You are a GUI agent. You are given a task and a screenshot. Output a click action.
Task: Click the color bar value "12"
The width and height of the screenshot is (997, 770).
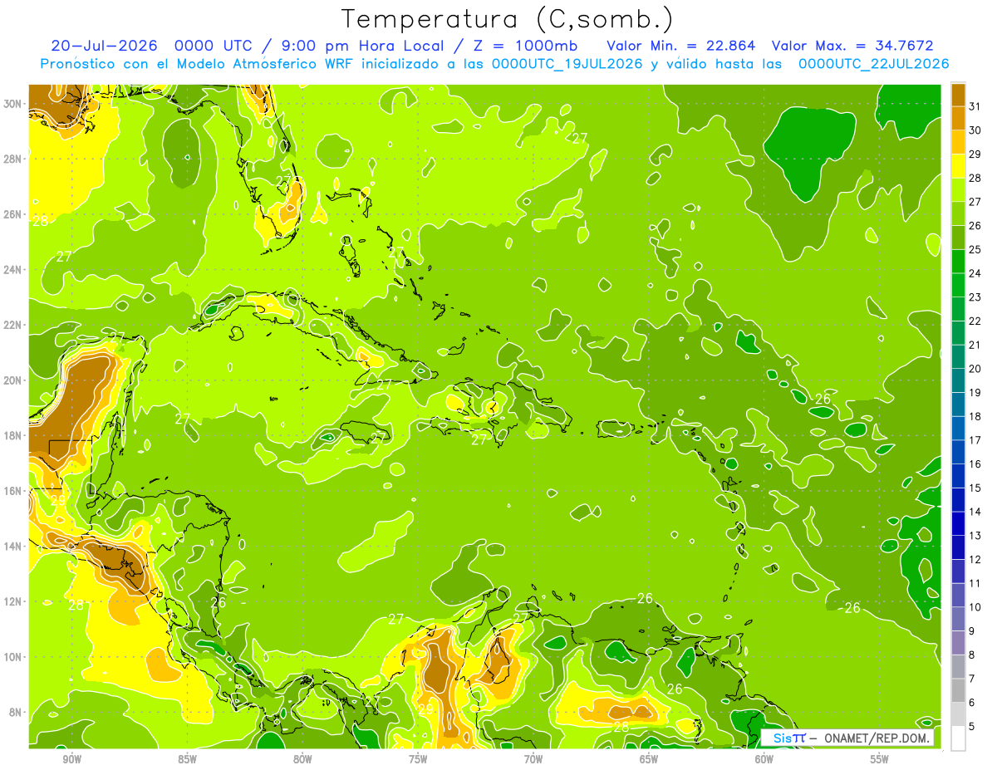click(x=975, y=560)
